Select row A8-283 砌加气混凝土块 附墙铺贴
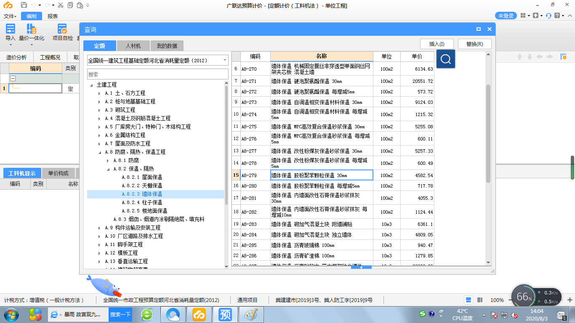 click(x=333, y=224)
